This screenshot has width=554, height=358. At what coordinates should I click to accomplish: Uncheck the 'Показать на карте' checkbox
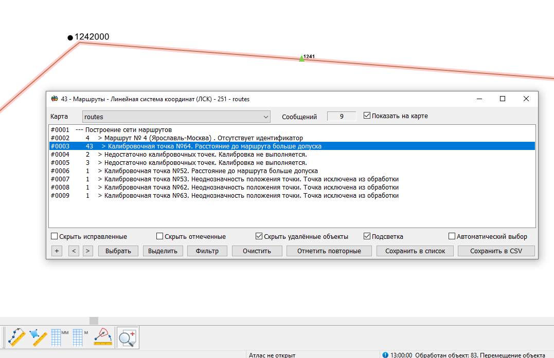[x=367, y=116]
